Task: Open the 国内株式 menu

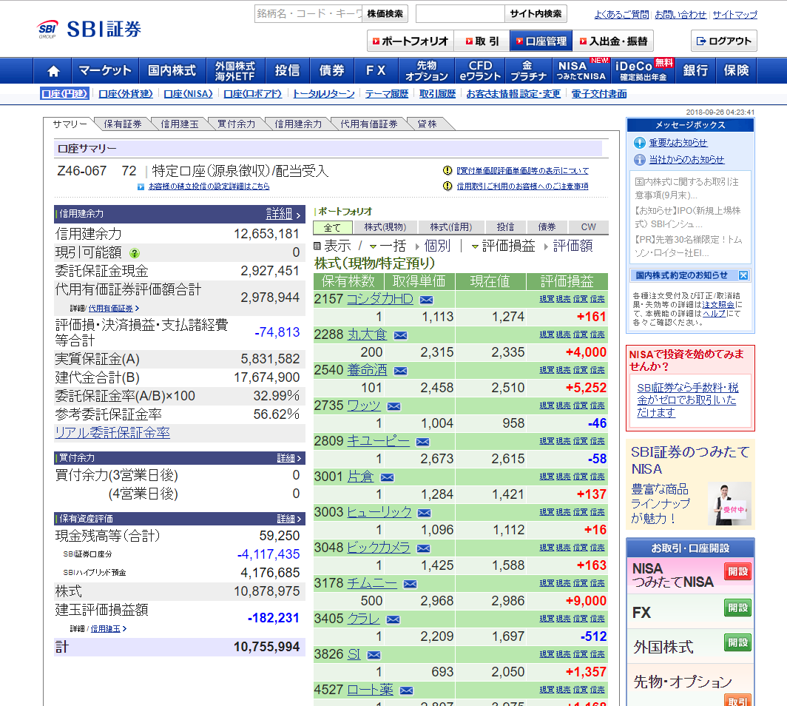Action: click(x=172, y=71)
